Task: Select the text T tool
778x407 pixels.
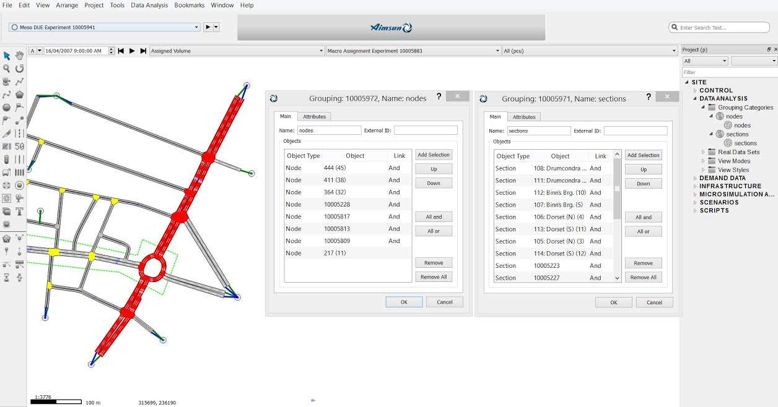Action: point(20,212)
